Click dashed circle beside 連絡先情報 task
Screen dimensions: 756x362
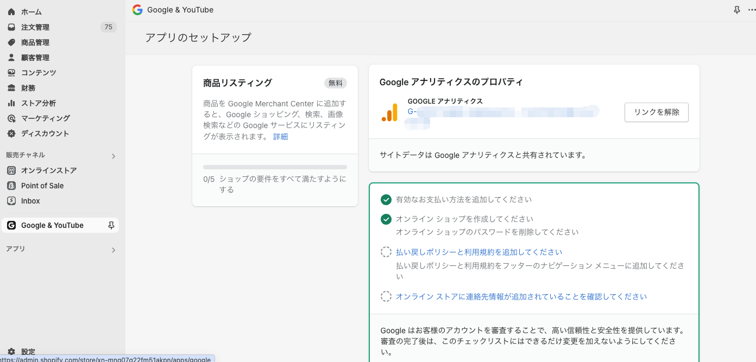click(386, 297)
